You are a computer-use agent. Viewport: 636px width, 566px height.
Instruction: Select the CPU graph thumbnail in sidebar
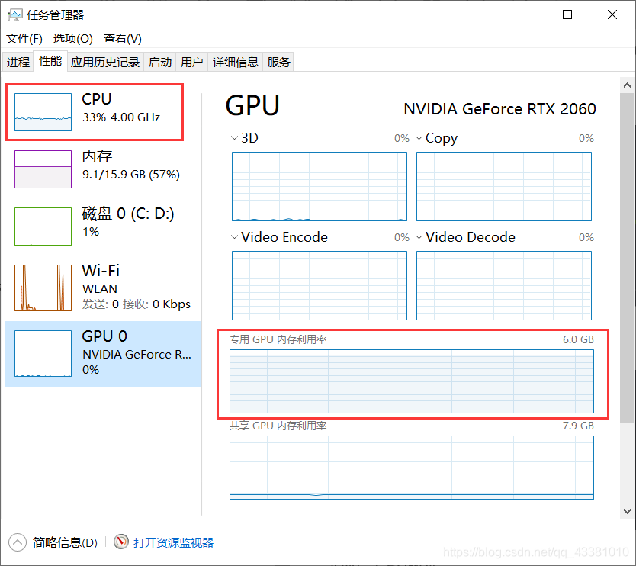(x=42, y=111)
